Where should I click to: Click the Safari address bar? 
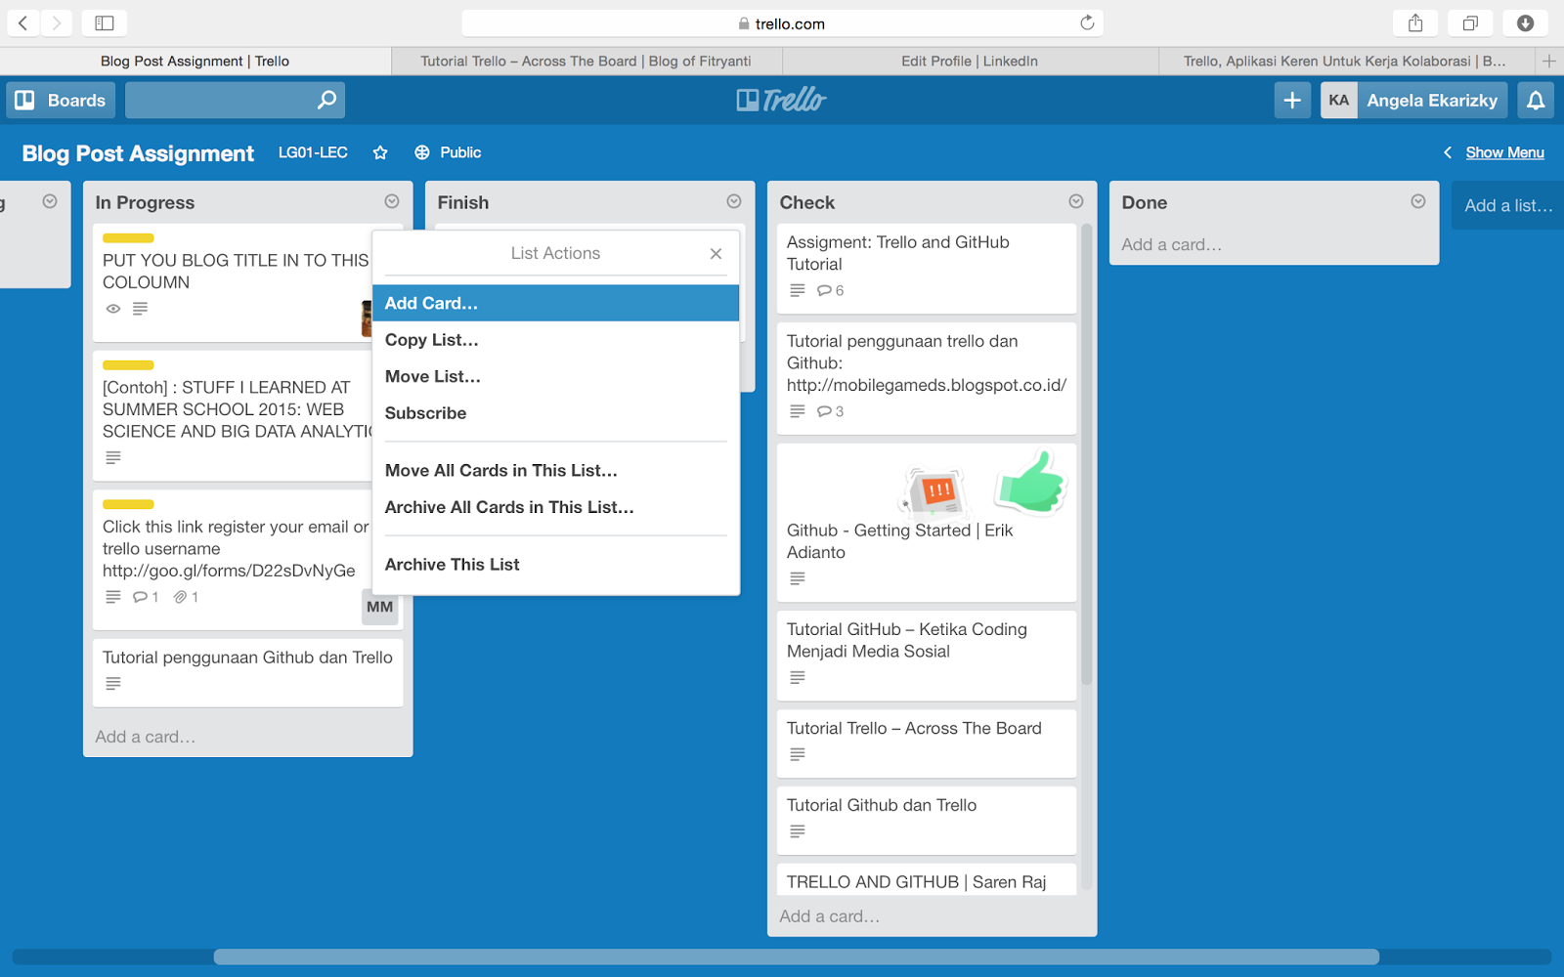coord(782,23)
